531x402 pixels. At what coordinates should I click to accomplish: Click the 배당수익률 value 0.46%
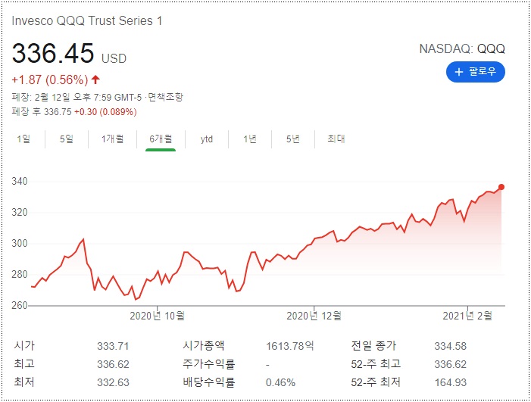[x=280, y=382]
